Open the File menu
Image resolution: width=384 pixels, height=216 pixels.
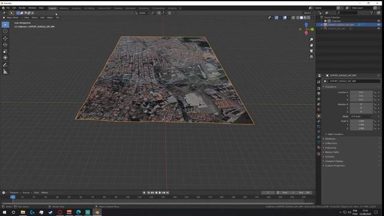(8, 8)
